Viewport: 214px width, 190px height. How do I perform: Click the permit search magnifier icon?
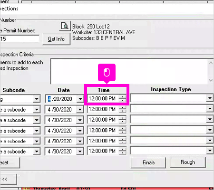(x=65, y=26)
